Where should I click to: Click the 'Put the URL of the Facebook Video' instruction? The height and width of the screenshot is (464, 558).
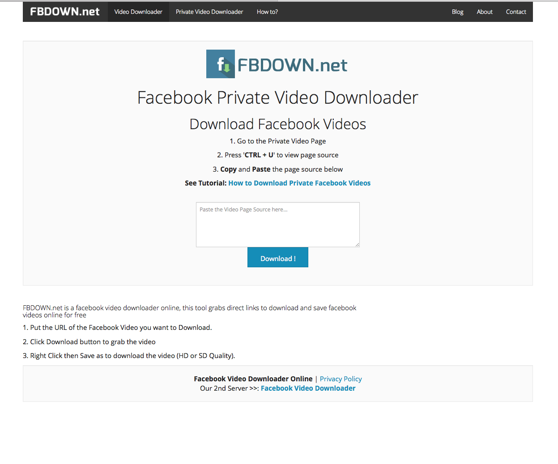[x=117, y=328]
